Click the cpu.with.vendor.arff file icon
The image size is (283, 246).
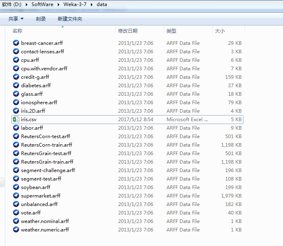pyautogui.click(x=16, y=68)
